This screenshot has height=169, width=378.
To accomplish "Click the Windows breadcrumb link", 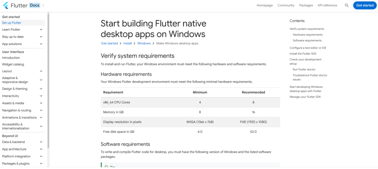I will [144, 44].
